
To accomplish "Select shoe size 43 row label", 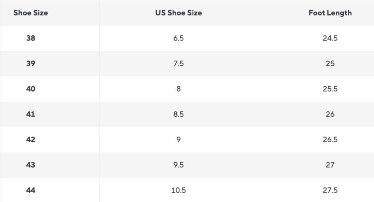I will click(x=31, y=165).
